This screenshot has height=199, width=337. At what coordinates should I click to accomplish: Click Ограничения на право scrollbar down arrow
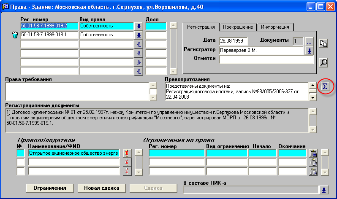click(325, 172)
